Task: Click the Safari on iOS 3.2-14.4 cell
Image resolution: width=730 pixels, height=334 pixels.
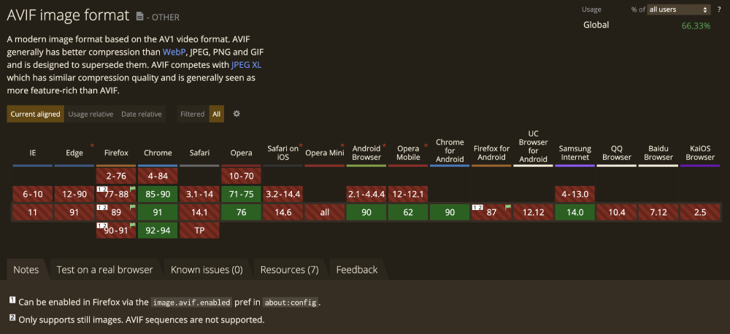Action: [283, 194]
